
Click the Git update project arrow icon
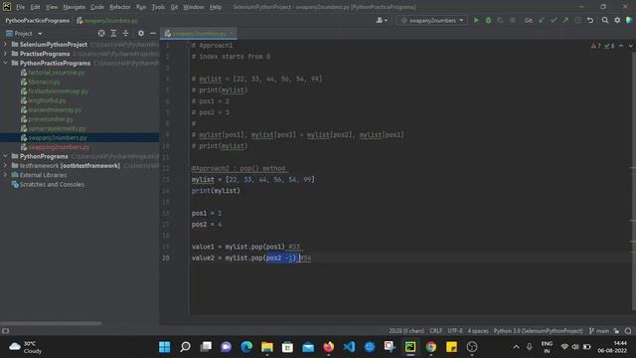tap(541, 20)
